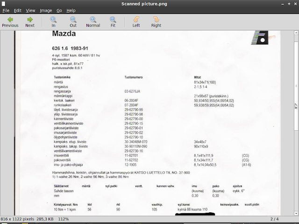Click the vertical scrollbar thumb
This screenshot has width=299, height=224.
[296, 86]
